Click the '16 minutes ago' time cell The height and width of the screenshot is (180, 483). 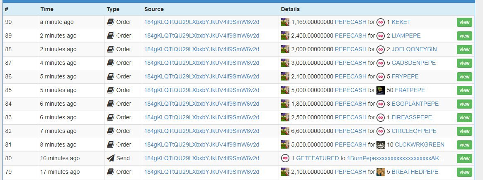pos(60,158)
